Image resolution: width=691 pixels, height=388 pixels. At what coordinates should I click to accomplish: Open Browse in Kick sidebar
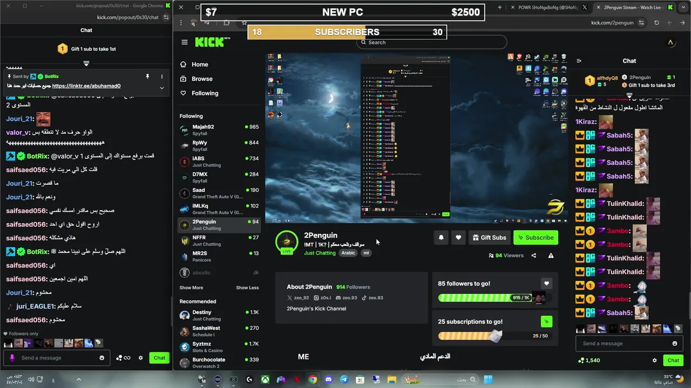[201, 79]
